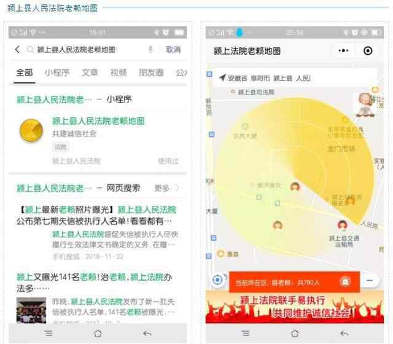Tap the 惠鞋 yellow map marker

[220, 254]
